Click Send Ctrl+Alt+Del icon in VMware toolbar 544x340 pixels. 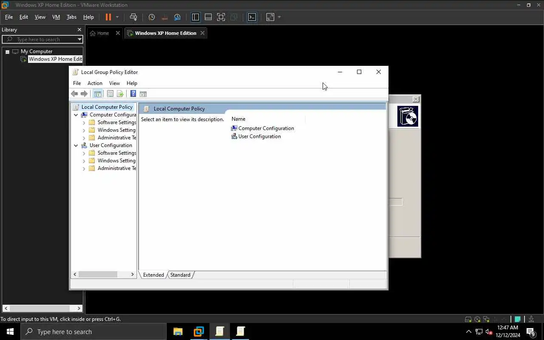(x=133, y=17)
